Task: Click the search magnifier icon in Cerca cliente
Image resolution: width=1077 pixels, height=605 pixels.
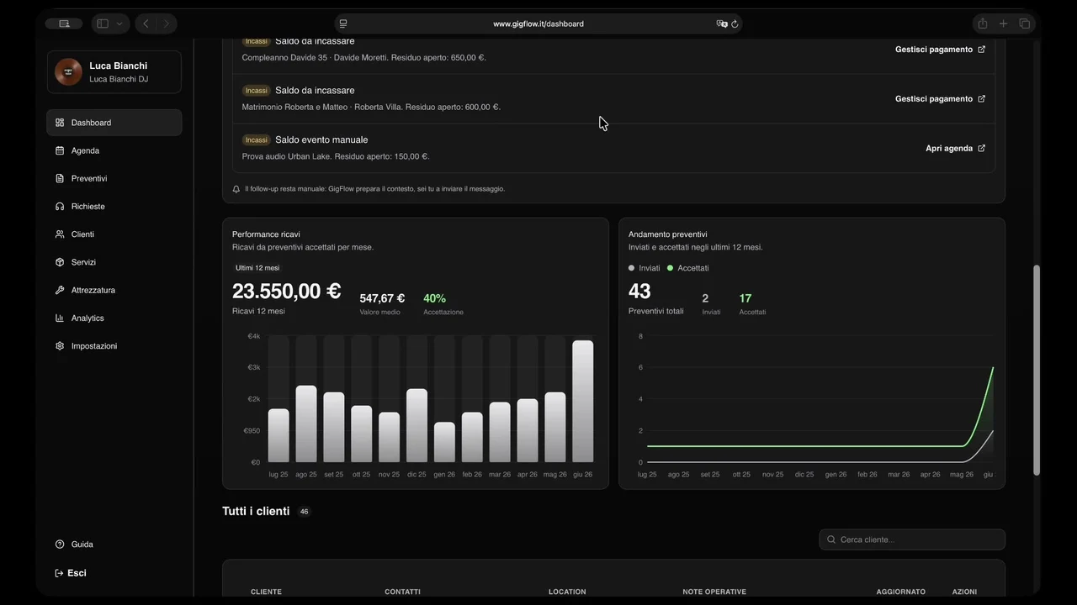Action: click(x=832, y=539)
